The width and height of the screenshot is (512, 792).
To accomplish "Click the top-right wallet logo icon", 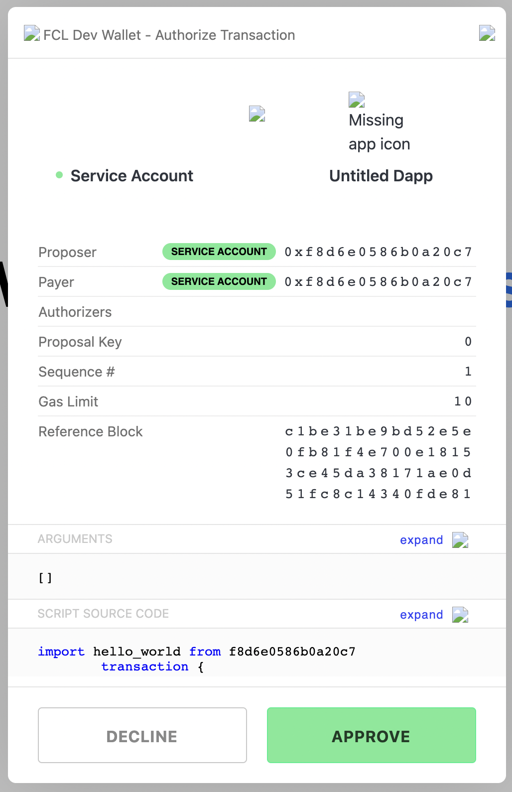I will tap(486, 34).
